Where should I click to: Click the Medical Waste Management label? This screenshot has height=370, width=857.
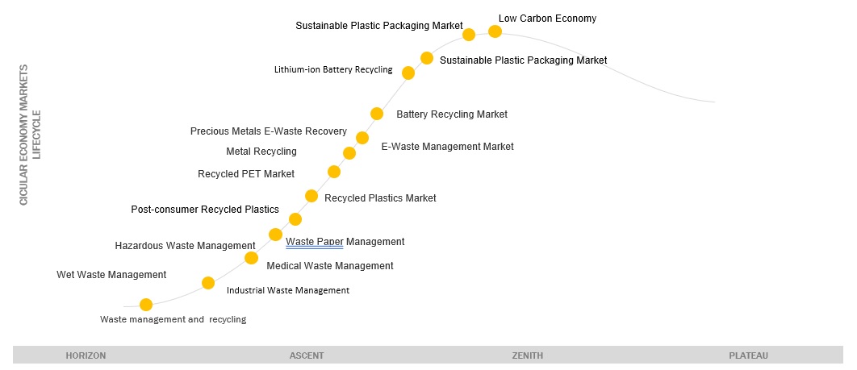pos(329,265)
